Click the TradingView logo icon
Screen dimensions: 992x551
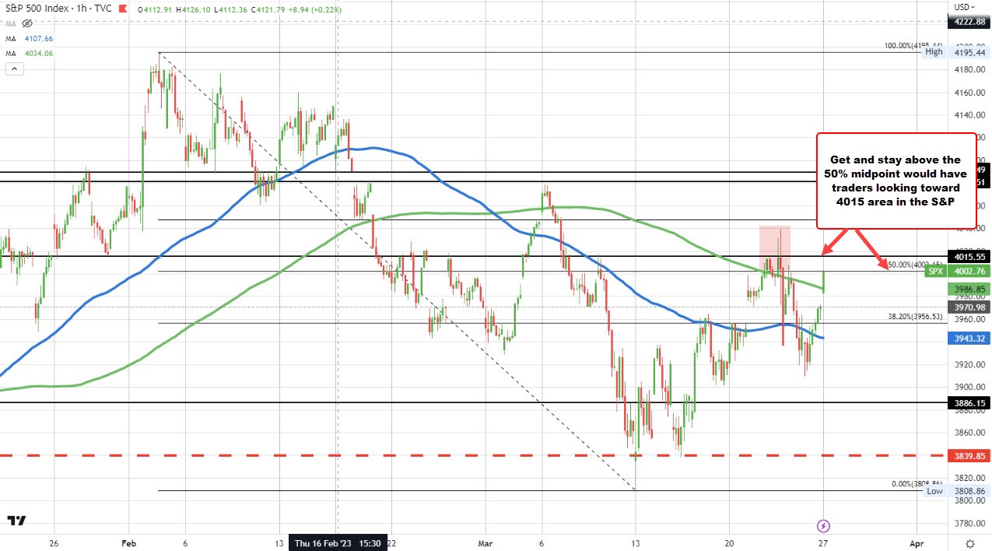[x=16, y=521]
